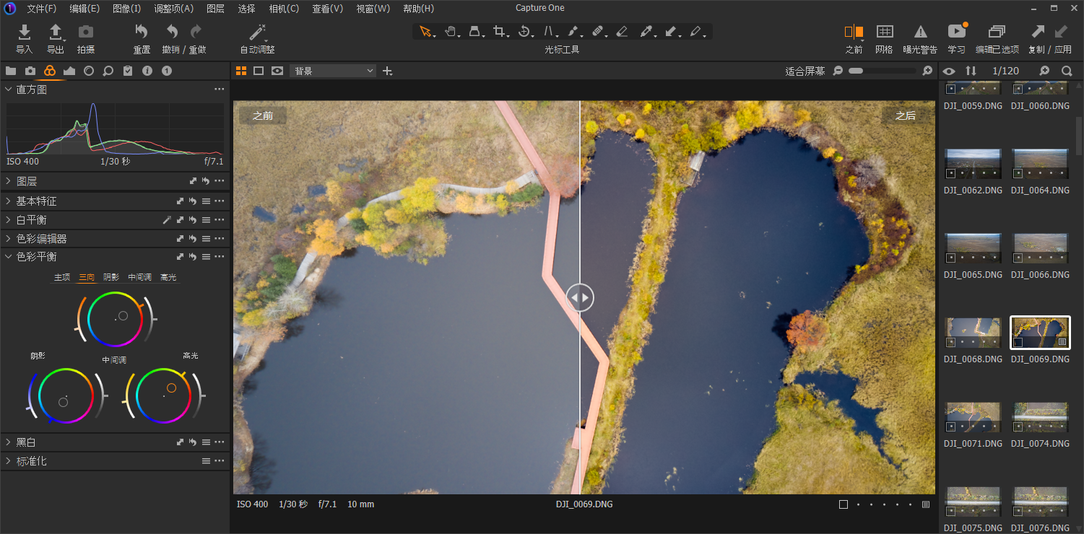
Task: Click Fit to Screen (适合屏幕)
Action: coord(805,71)
